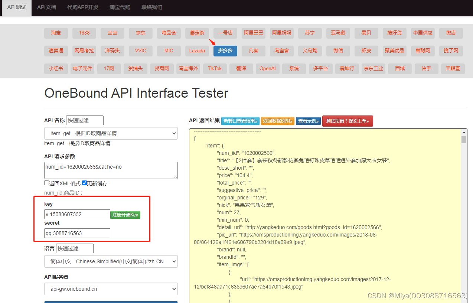Choose the 京东 platform
Screen dimensions: 473x303
(x=141, y=33)
